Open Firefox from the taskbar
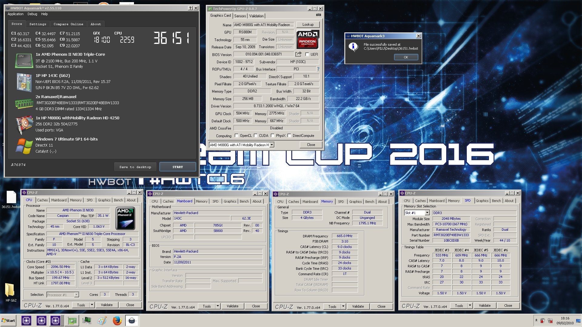The height and width of the screenshot is (327, 582). pos(117,321)
